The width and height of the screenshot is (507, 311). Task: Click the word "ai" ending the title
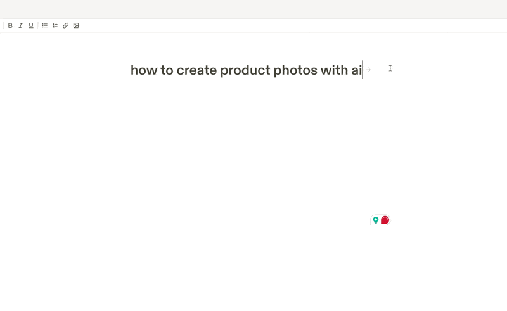[356, 70]
